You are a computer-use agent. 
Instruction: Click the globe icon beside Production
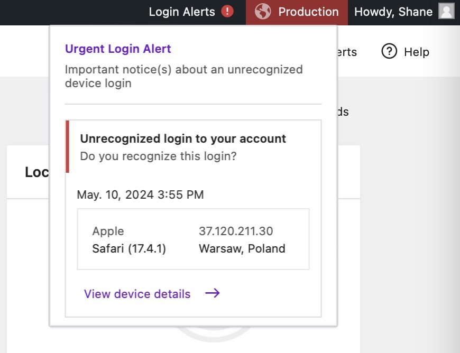point(263,11)
